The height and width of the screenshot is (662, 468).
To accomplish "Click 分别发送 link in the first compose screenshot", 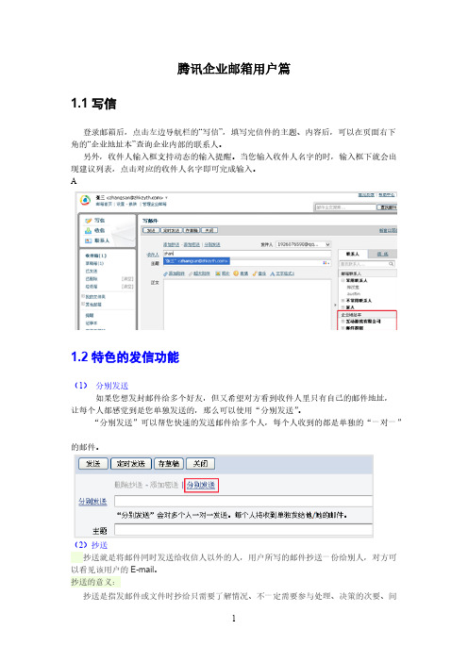I will [212, 245].
